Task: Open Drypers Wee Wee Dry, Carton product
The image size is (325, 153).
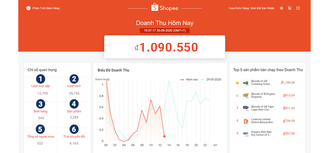Action: pyautogui.click(x=261, y=133)
